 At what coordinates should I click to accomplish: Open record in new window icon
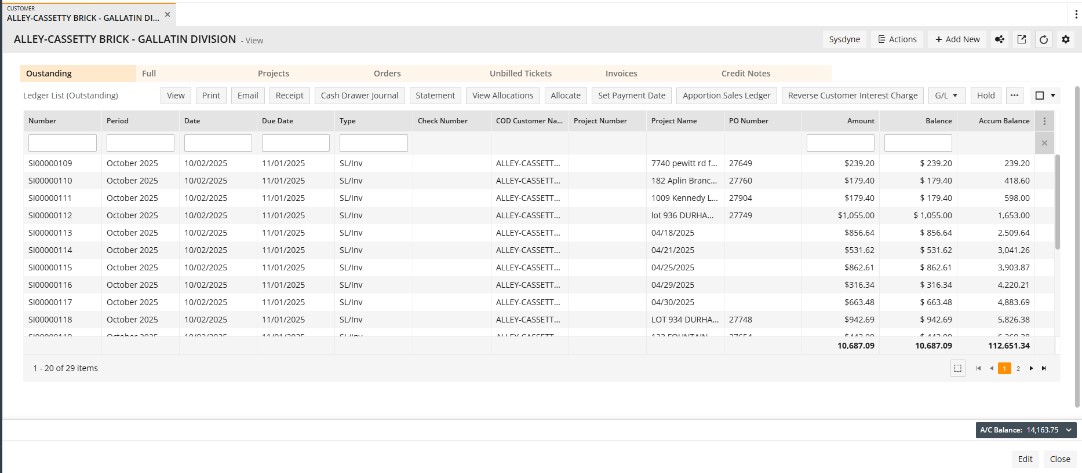point(1022,39)
